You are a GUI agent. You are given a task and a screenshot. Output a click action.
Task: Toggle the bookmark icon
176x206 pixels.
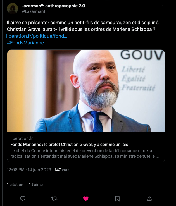pyautogui.click(x=117, y=198)
